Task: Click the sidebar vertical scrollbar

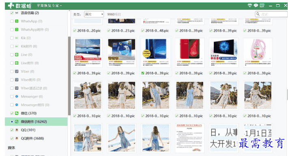Action: click(69, 76)
